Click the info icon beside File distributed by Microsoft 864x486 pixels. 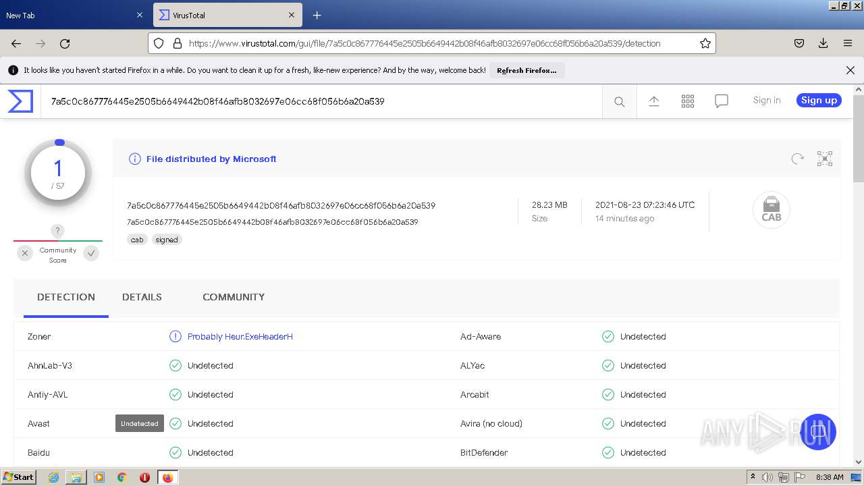pos(135,159)
